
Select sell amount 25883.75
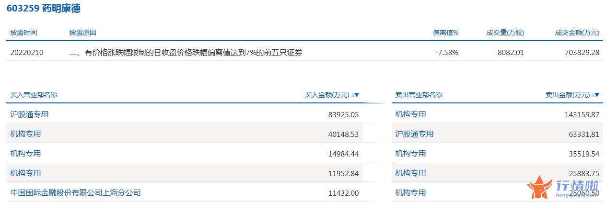click(x=583, y=174)
